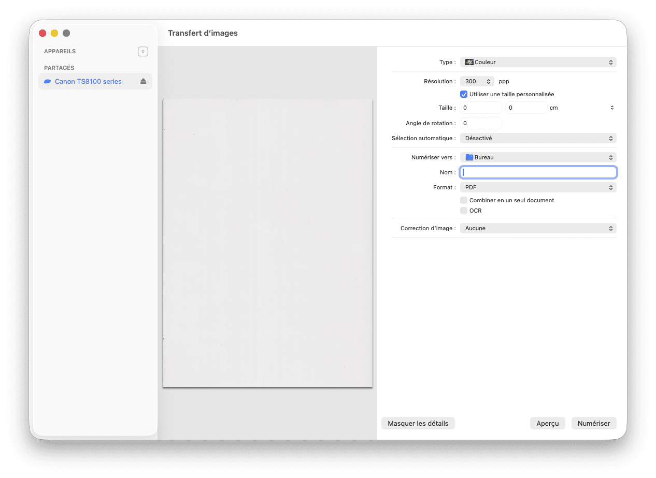Open the Sélection automatique dropdown
This screenshot has height=478, width=656.
[x=538, y=138]
